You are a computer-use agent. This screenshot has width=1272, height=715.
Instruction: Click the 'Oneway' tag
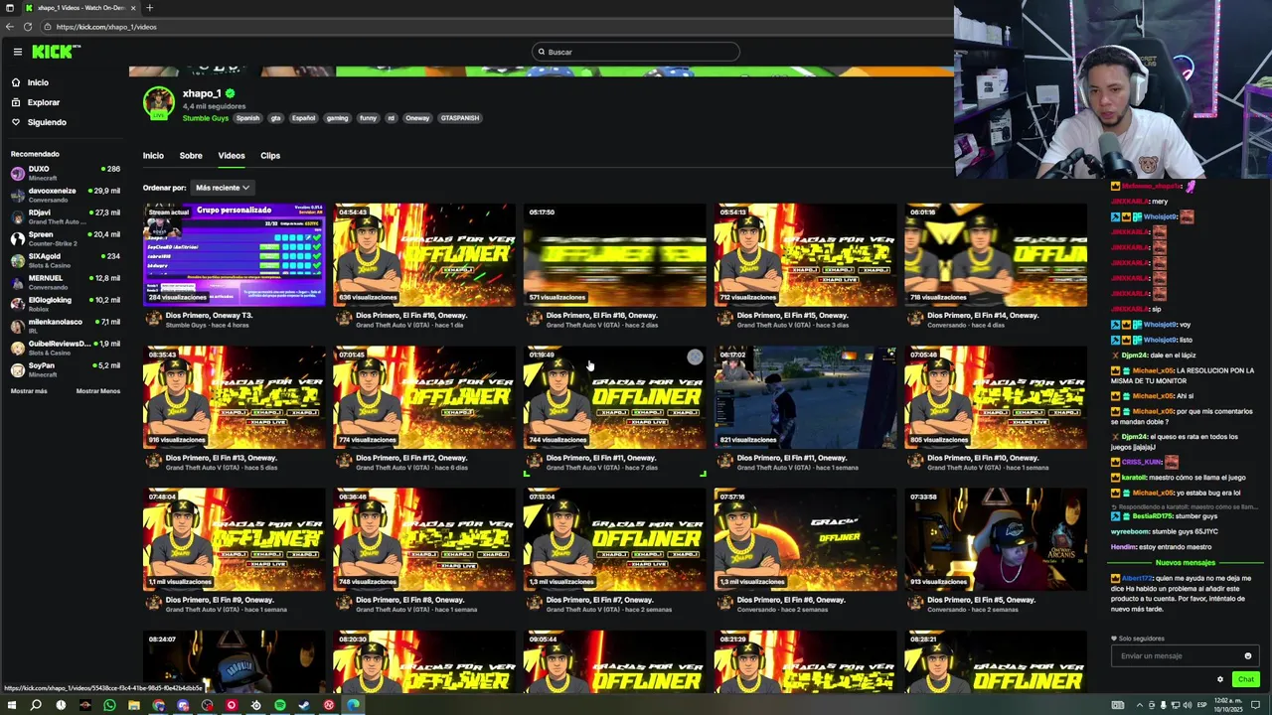(x=417, y=118)
